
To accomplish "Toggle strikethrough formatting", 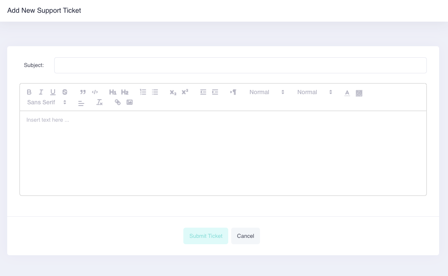I will [x=65, y=92].
